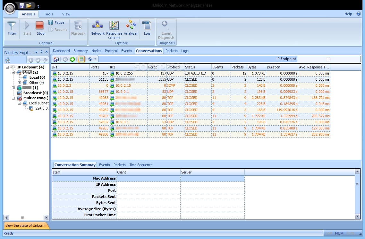Viewport: 365px width, 239px height.
Task: Click the Help question mark icon
Action: point(359,14)
